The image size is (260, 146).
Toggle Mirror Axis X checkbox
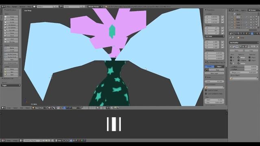click(231, 58)
